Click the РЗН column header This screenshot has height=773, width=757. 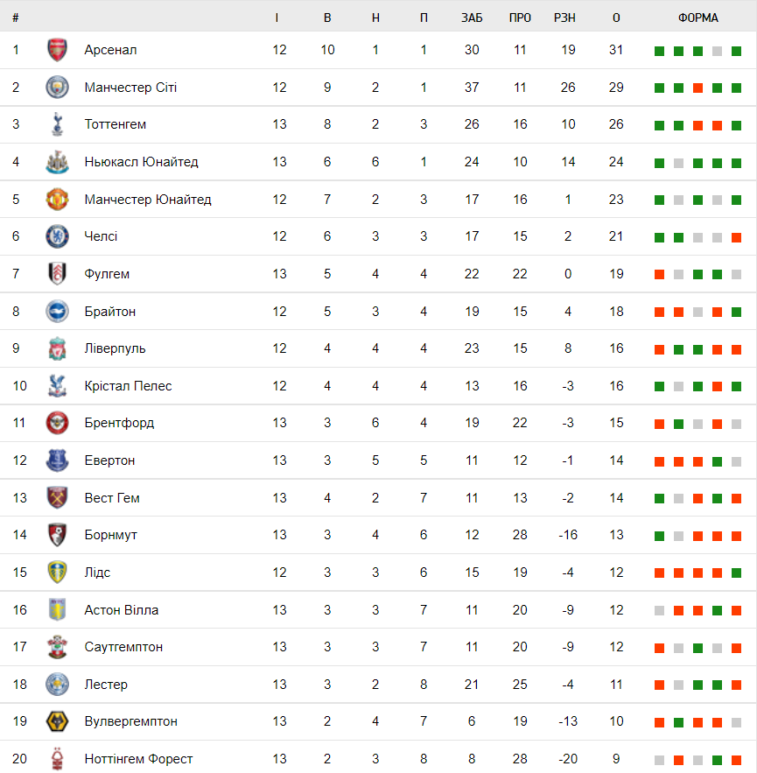564,18
